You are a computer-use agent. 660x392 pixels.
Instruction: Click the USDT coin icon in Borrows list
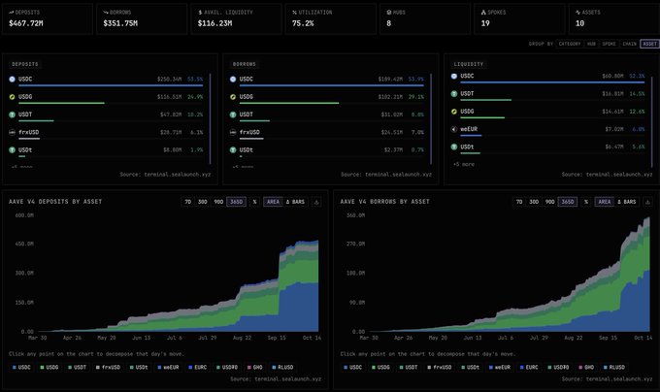coord(233,114)
